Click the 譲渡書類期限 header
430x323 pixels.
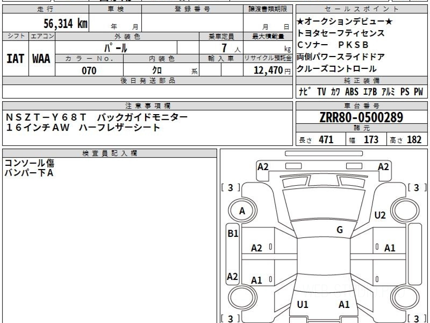tap(267, 9)
